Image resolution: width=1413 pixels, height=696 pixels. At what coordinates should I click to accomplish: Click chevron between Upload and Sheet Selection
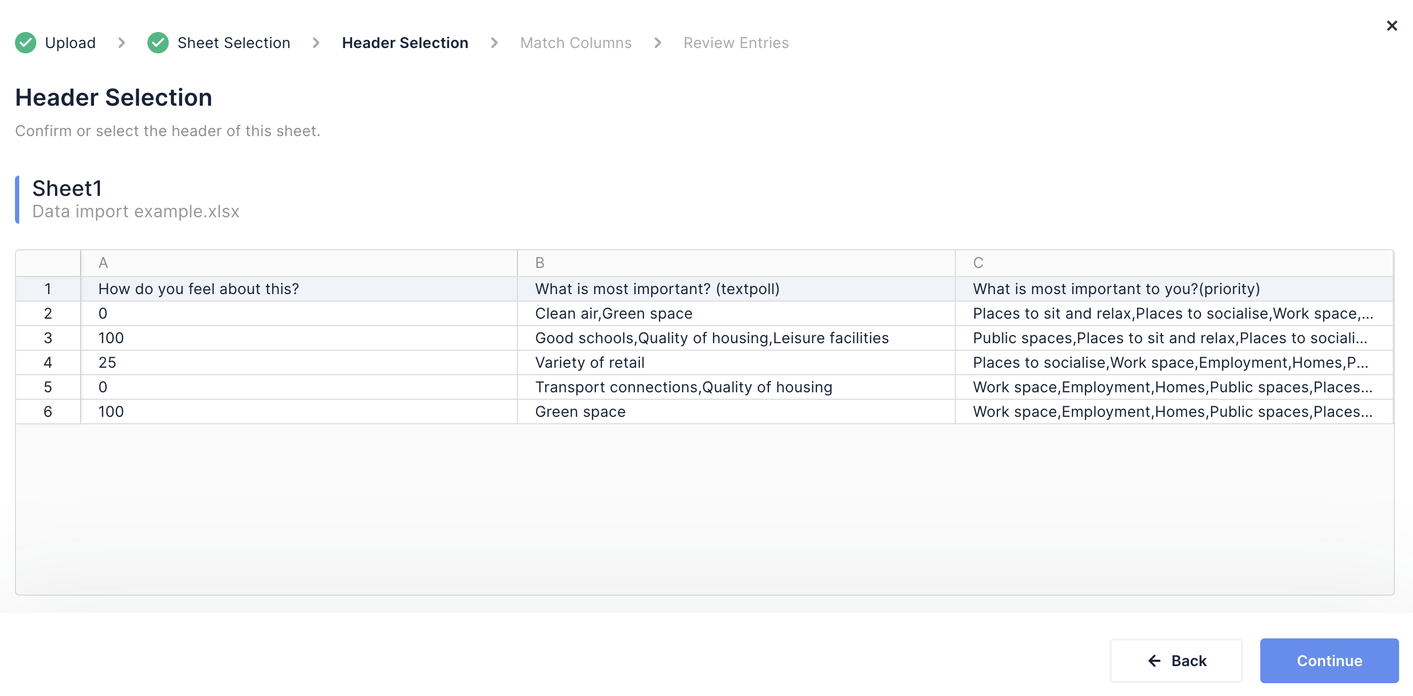(x=122, y=43)
